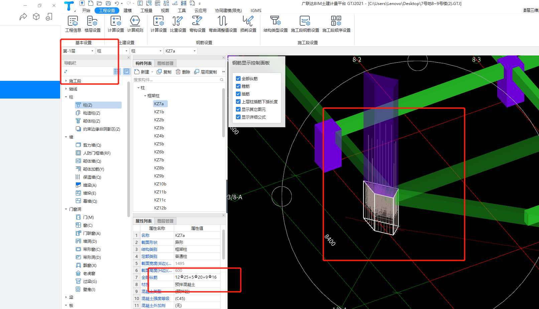
Task: Toggle 上层柱插筋下插长度 checkbox
Action: (x=238, y=102)
